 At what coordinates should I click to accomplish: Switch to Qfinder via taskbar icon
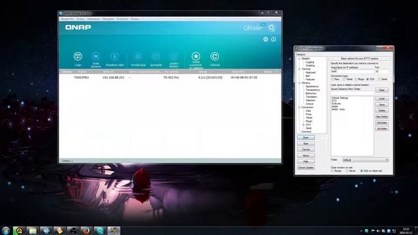point(100,230)
